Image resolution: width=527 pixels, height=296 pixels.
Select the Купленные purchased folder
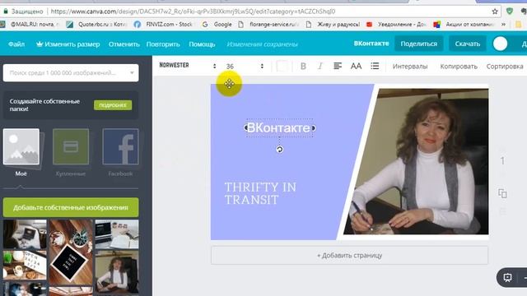(71, 146)
